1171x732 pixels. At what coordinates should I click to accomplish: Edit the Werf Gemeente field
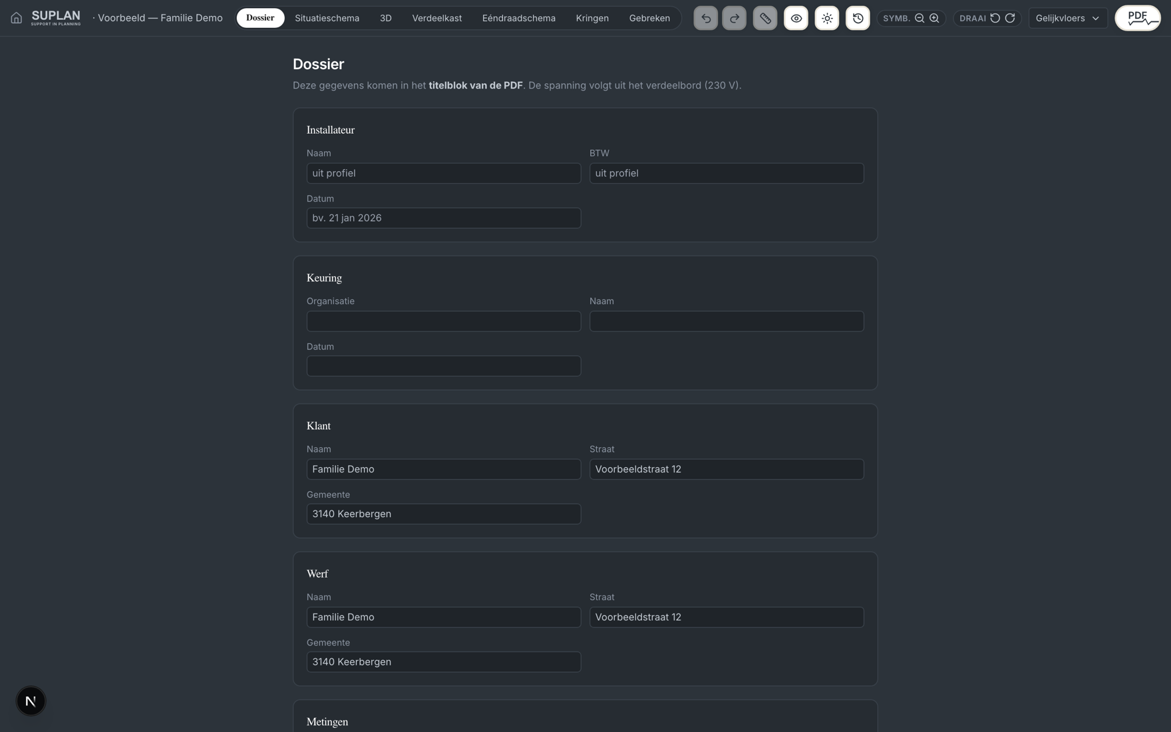pyautogui.click(x=444, y=661)
